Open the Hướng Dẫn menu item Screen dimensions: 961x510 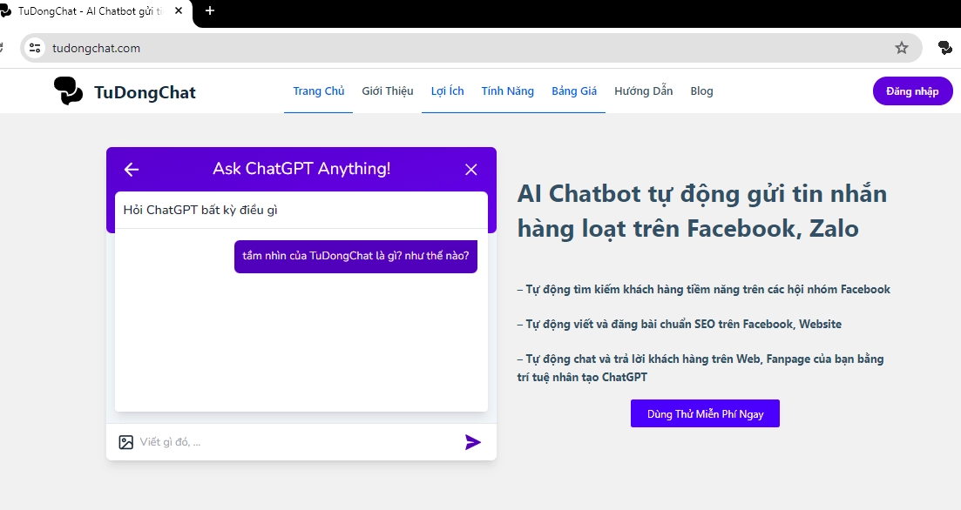[644, 91]
